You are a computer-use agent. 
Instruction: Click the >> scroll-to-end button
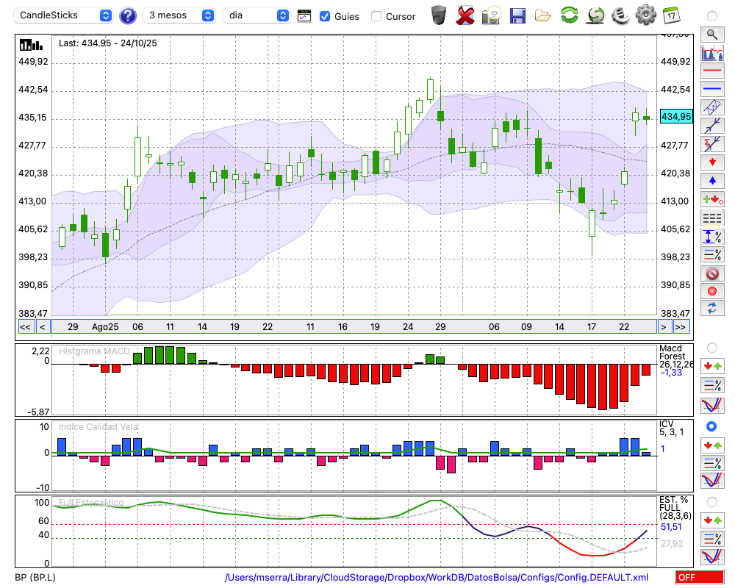681,327
